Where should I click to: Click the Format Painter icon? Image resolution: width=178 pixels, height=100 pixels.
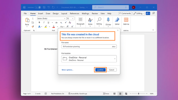point(33,27)
